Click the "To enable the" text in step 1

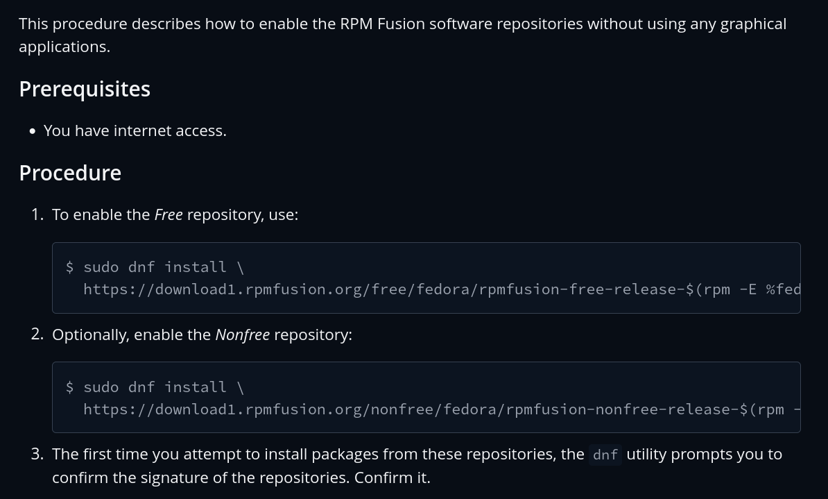[x=101, y=215]
